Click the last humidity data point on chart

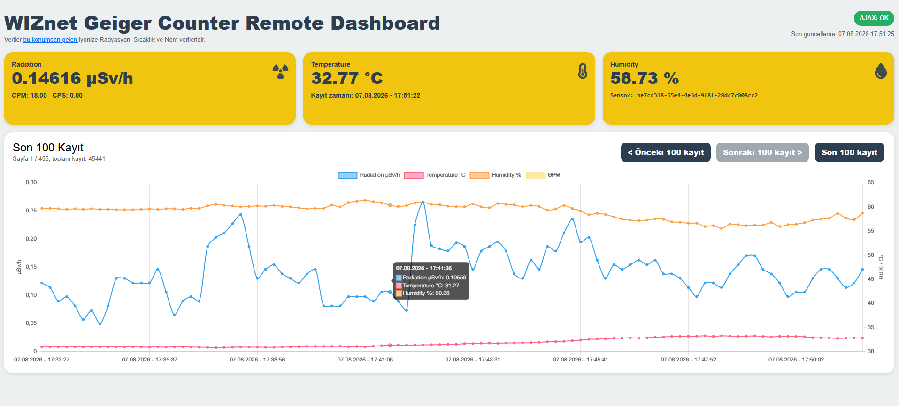(x=862, y=213)
